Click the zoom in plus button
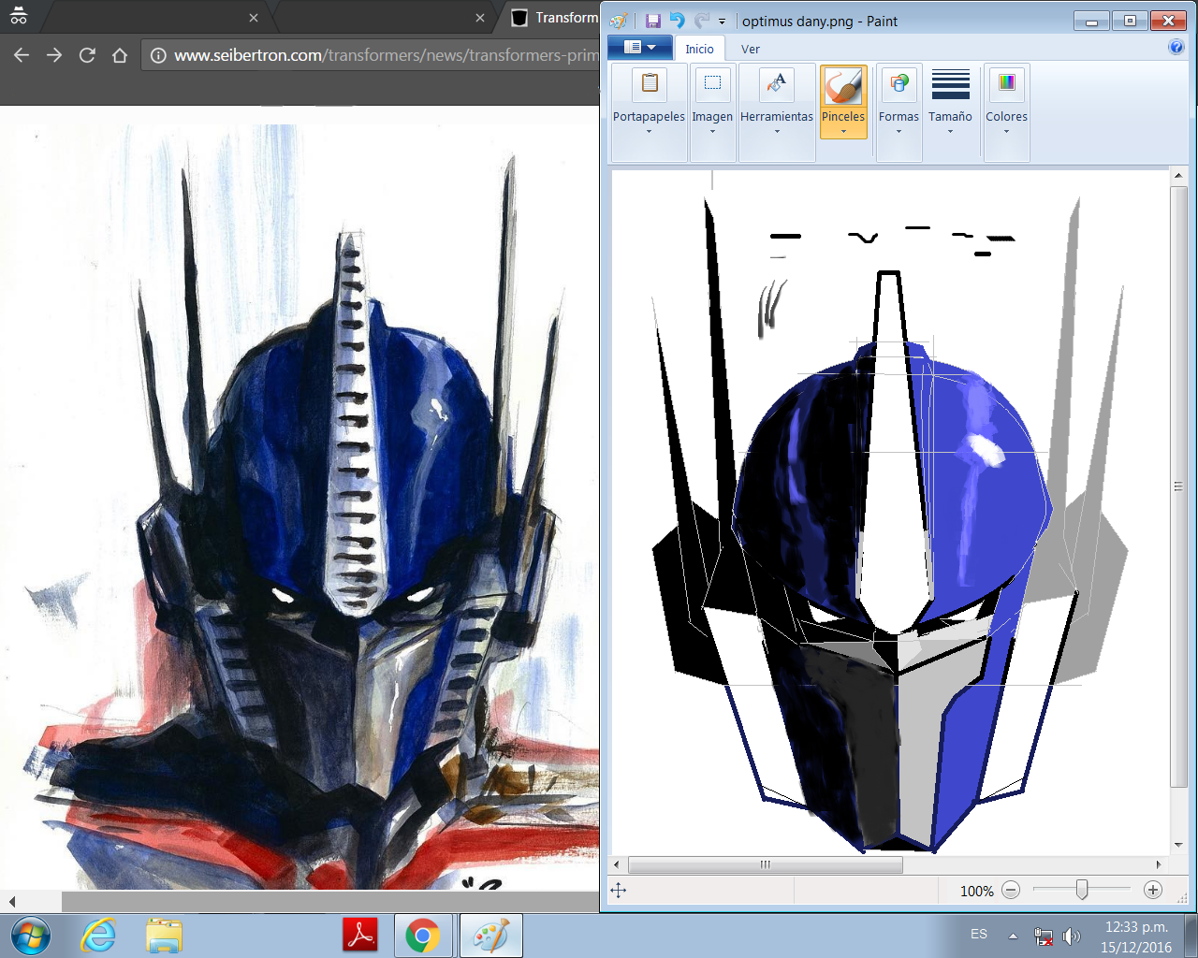The image size is (1198, 958). coord(1153,891)
